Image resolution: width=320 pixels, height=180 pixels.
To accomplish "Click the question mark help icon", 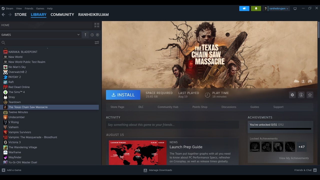I will click(265, 8).
